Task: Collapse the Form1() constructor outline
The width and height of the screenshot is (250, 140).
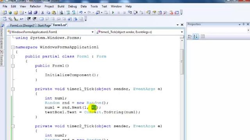Action: (13, 66)
